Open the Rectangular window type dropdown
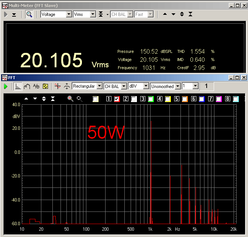248x237 pixels. (99, 86)
